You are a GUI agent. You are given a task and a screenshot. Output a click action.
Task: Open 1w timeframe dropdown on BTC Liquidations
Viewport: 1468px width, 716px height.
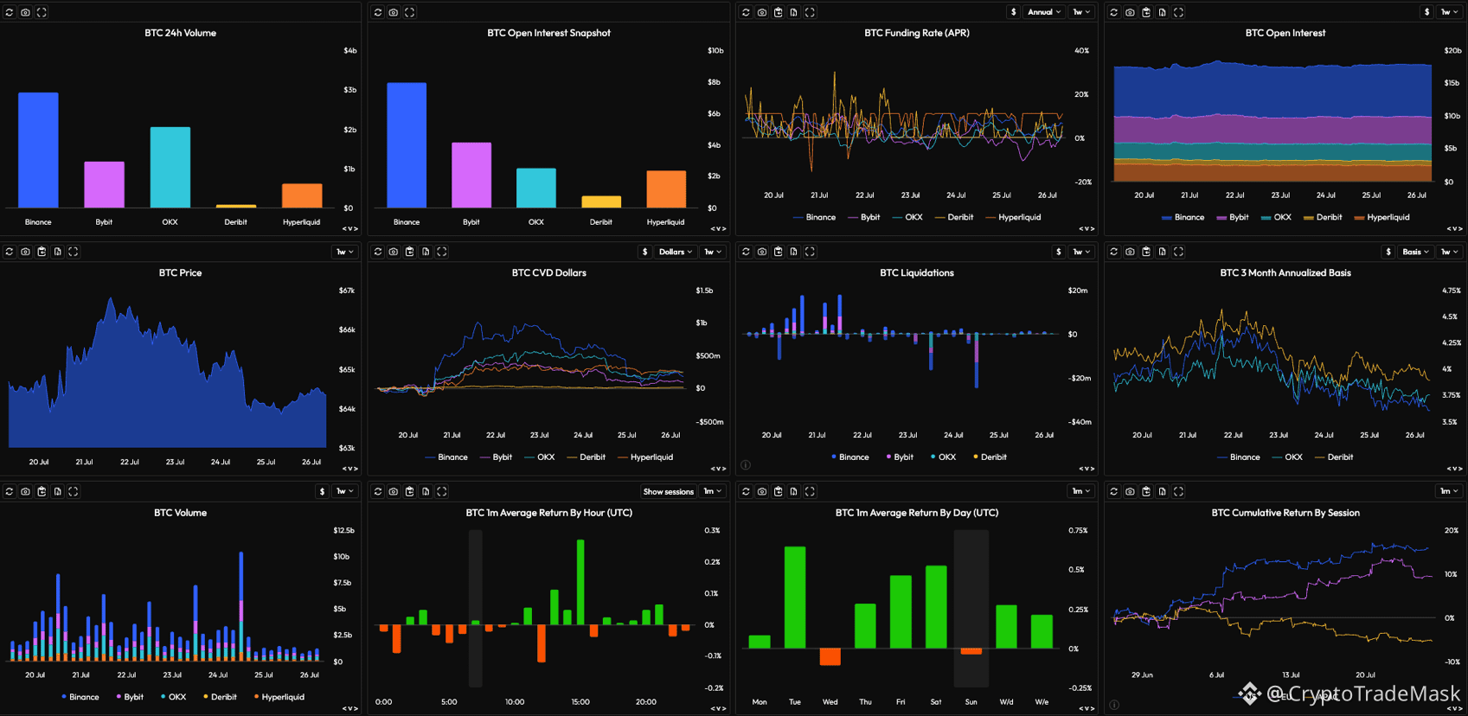click(x=1081, y=252)
